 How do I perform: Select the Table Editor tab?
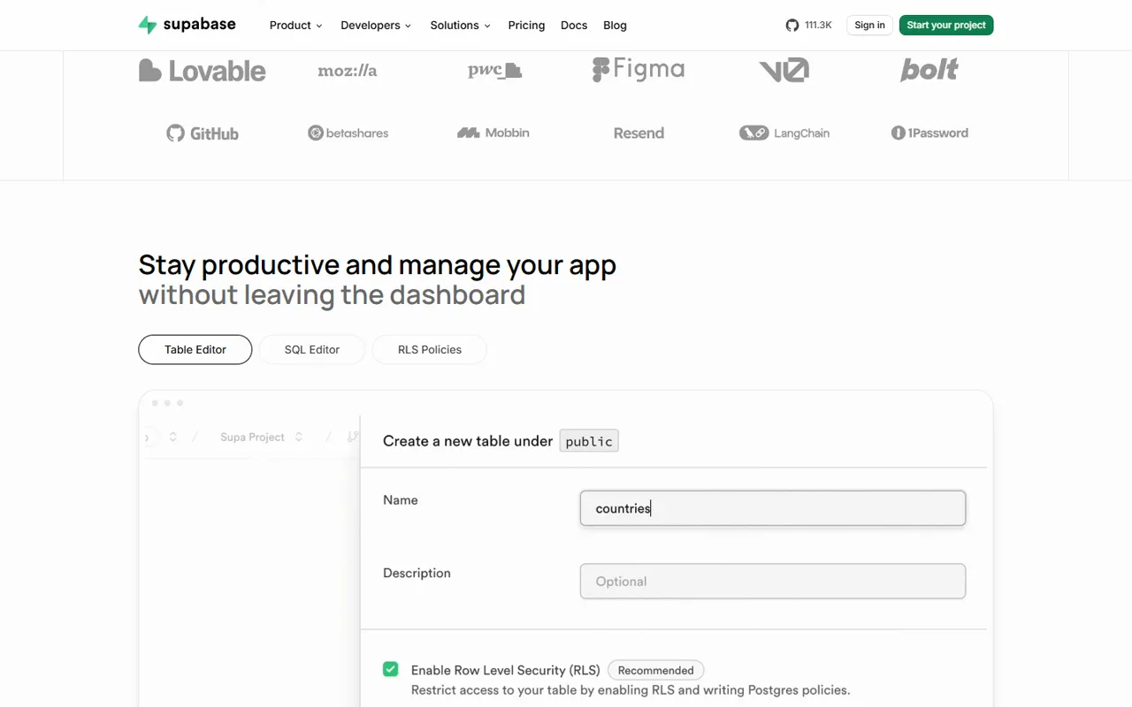click(x=195, y=350)
